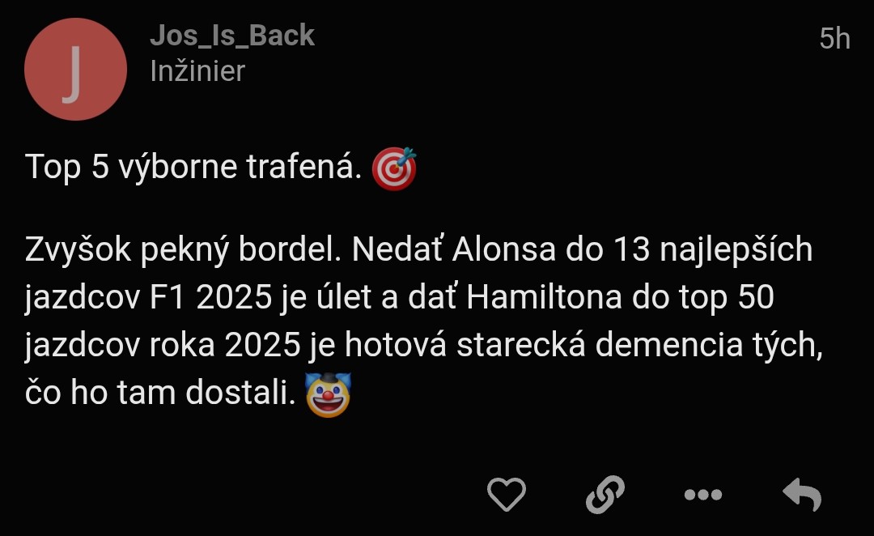Open the red J avatar circle

75,69
